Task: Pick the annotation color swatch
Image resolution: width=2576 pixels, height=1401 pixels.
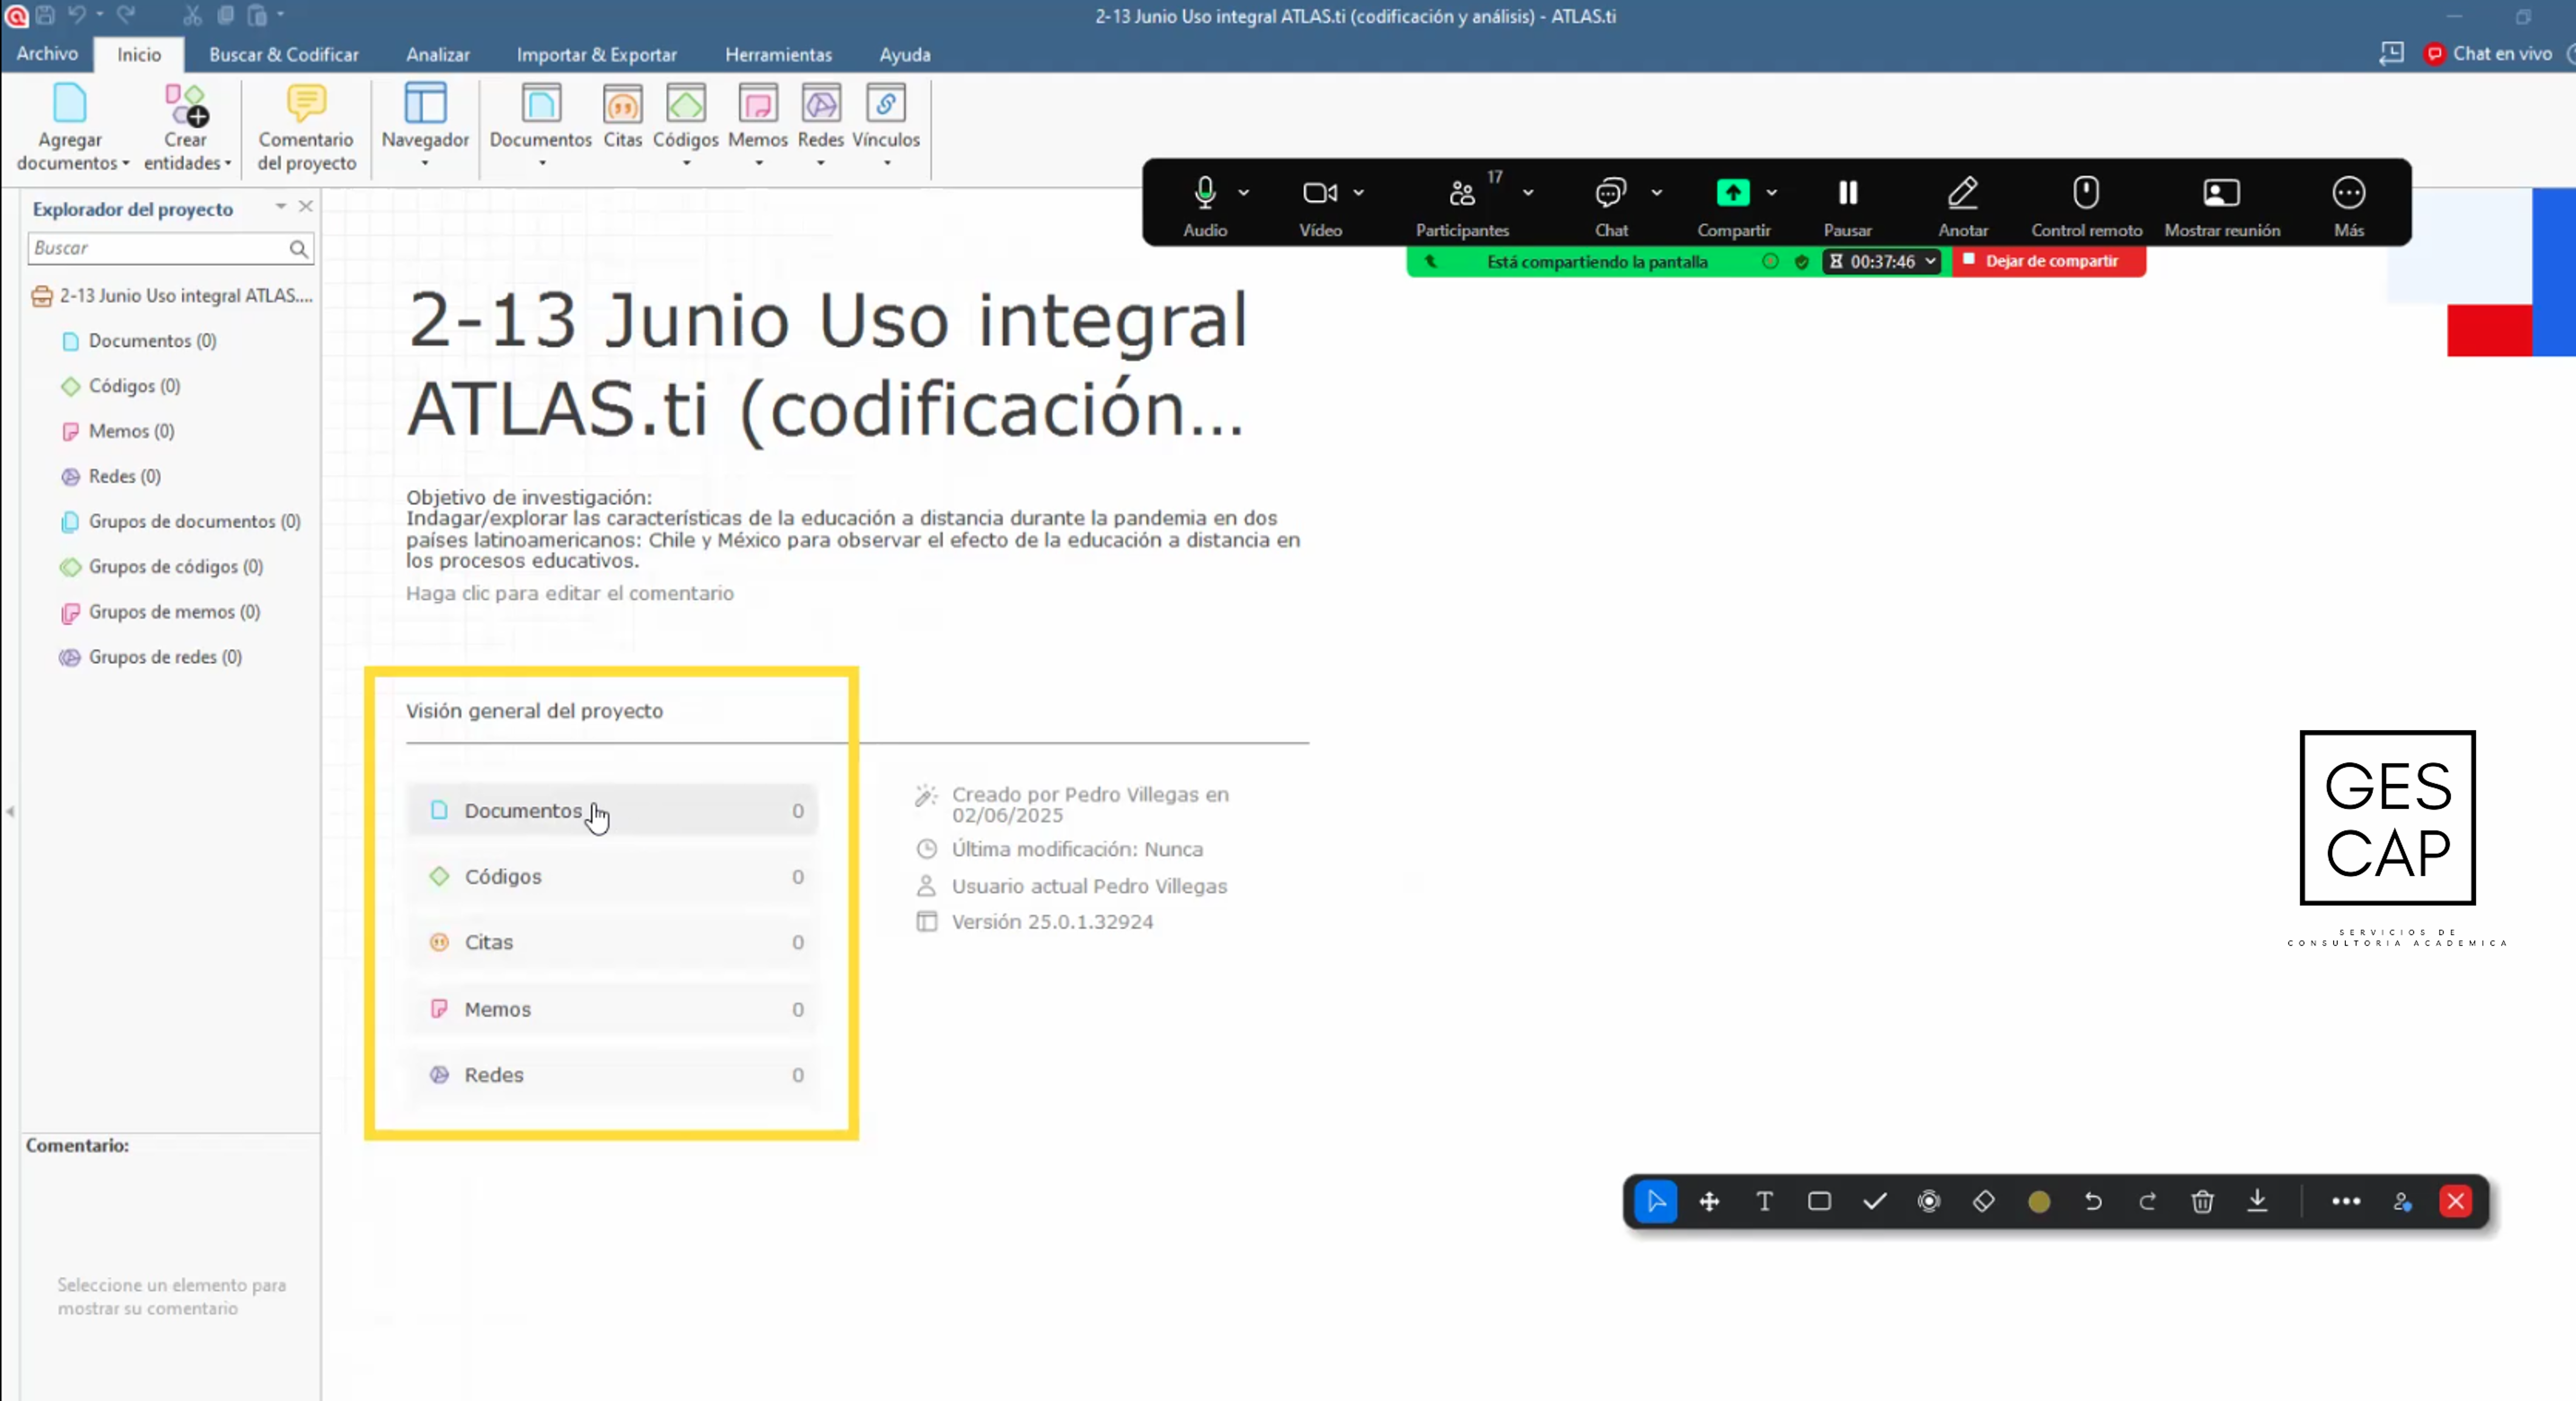Action: coord(2038,1201)
